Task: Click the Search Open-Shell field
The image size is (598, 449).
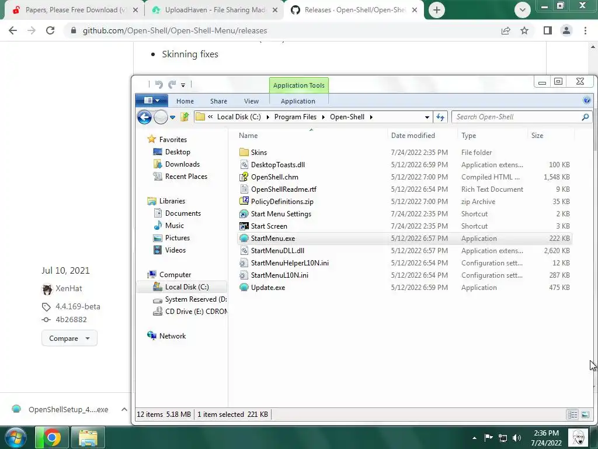Action: (517, 117)
